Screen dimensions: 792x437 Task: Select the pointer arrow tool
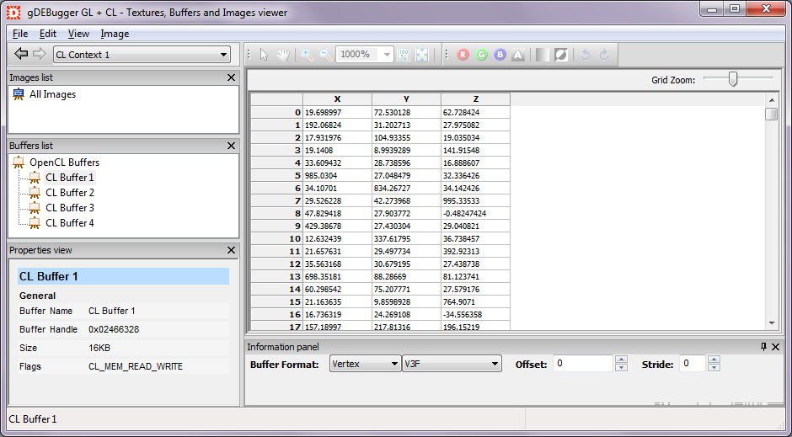coord(264,55)
